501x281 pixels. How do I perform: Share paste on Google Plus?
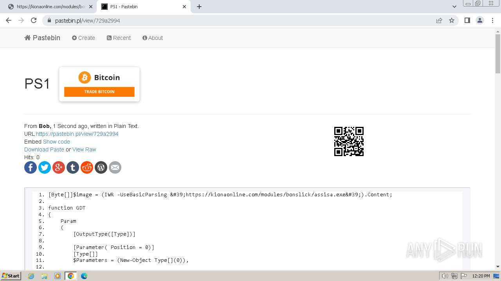[59, 167]
